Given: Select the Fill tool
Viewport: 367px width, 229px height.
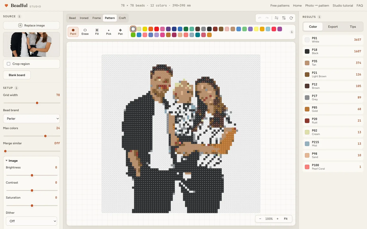Looking at the screenshot, I should click(97, 32).
